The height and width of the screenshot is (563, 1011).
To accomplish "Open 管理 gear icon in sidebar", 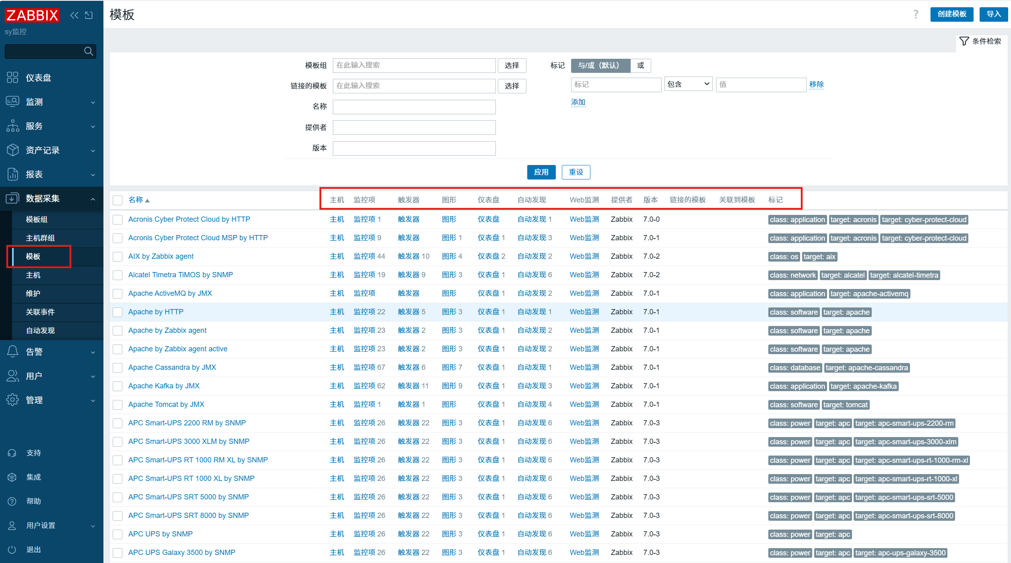I will point(12,400).
